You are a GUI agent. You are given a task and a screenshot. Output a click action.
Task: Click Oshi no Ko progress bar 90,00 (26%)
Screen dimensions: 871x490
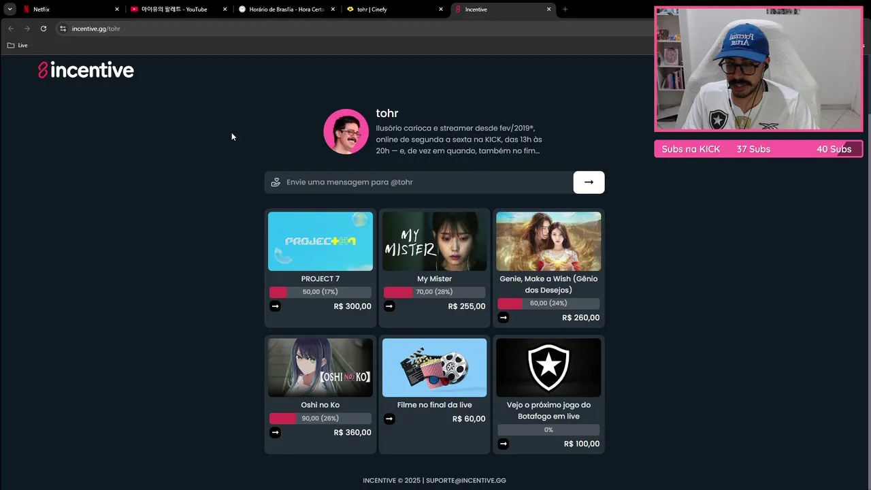[321, 419]
